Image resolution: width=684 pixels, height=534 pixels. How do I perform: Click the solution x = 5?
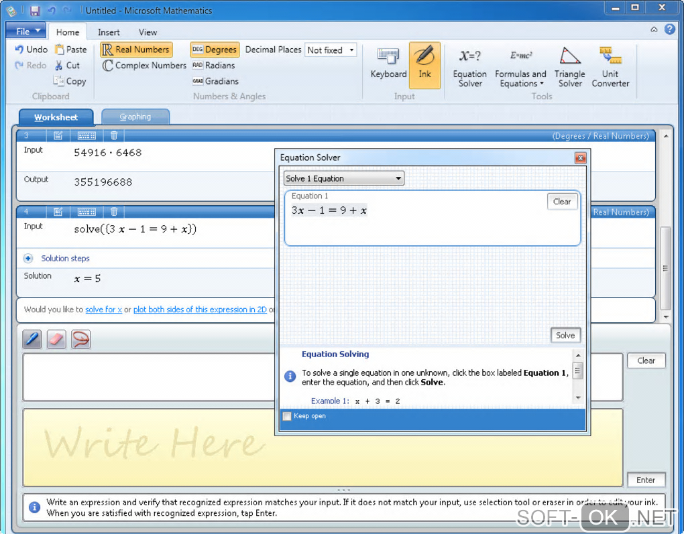[x=87, y=279]
